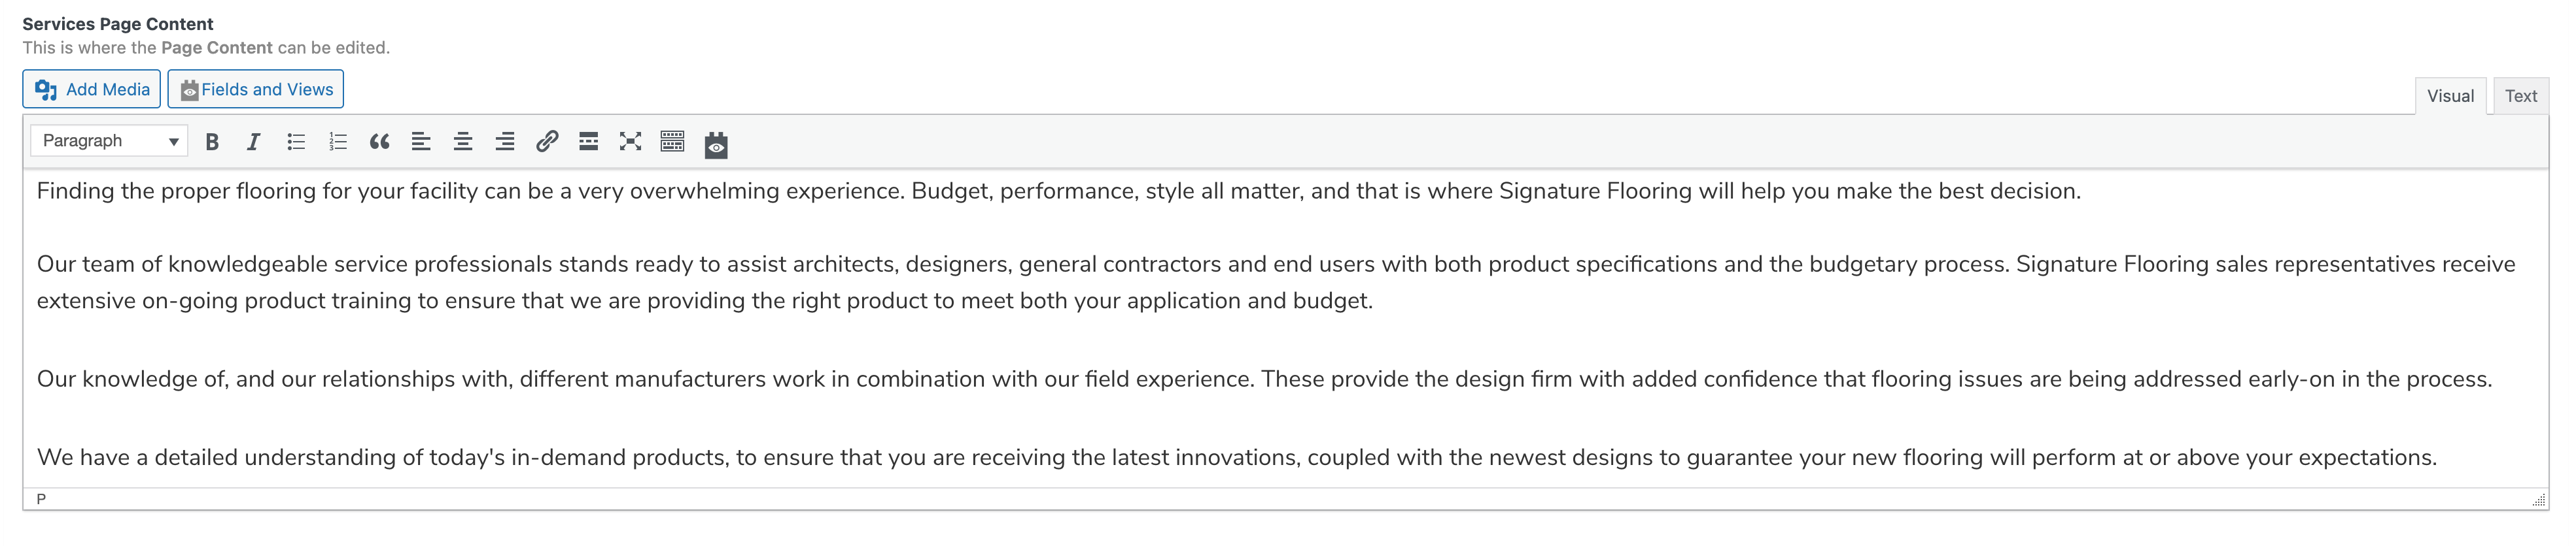Click the Fields and Views button
The width and height of the screenshot is (2576, 546).
point(256,89)
